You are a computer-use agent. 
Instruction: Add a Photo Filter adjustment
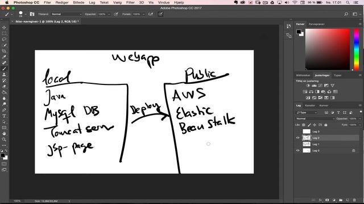click(323, 92)
